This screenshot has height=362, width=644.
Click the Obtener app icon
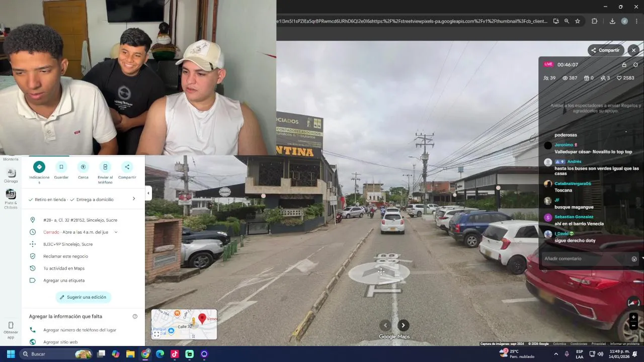coord(11,325)
